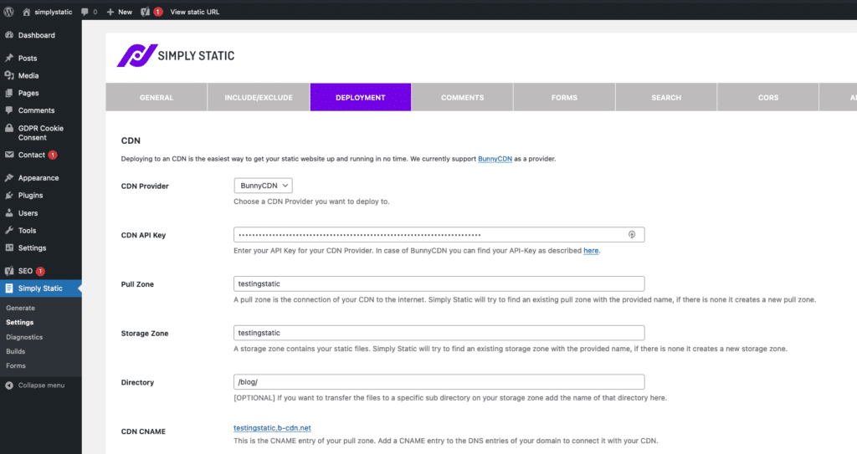Open the CORS tab
This screenshot has width=857, height=454.
click(x=768, y=97)
